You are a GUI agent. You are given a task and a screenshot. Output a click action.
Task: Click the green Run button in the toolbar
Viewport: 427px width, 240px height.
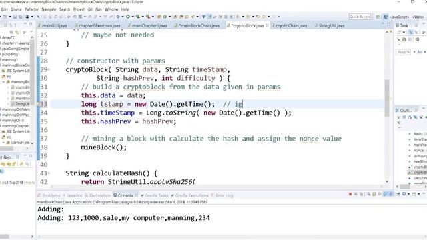[x=127, y=17]
